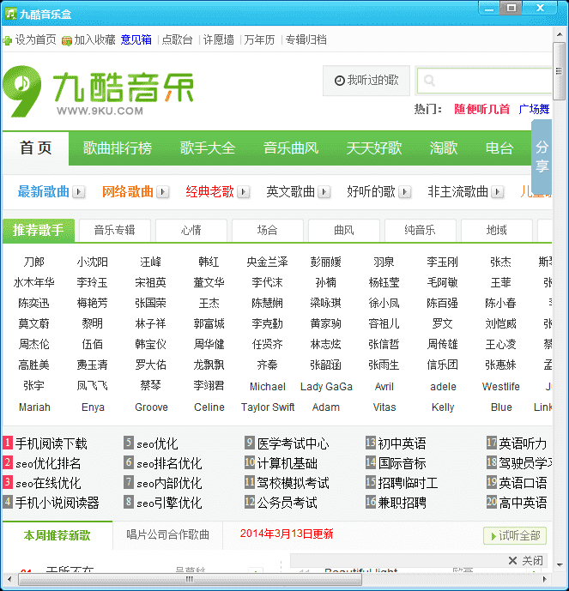Screen dimensions: 569x591
Task: Click the clock icon in 我听过的歌
Action: point(339,81)
